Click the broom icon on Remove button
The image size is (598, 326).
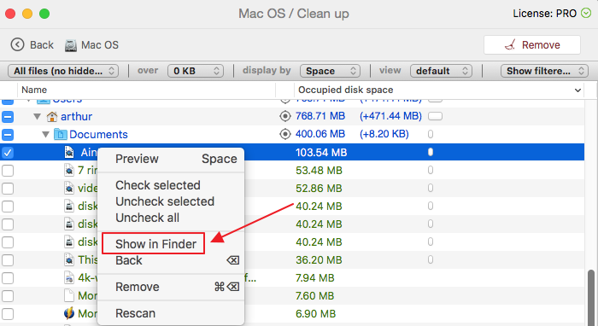[x=510, y=44]
